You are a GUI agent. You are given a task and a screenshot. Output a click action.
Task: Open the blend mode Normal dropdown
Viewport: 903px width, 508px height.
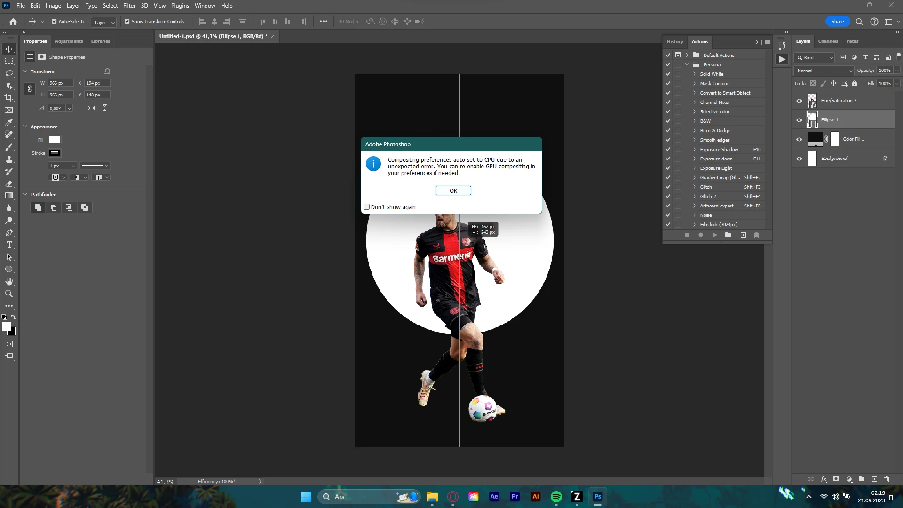824,71
